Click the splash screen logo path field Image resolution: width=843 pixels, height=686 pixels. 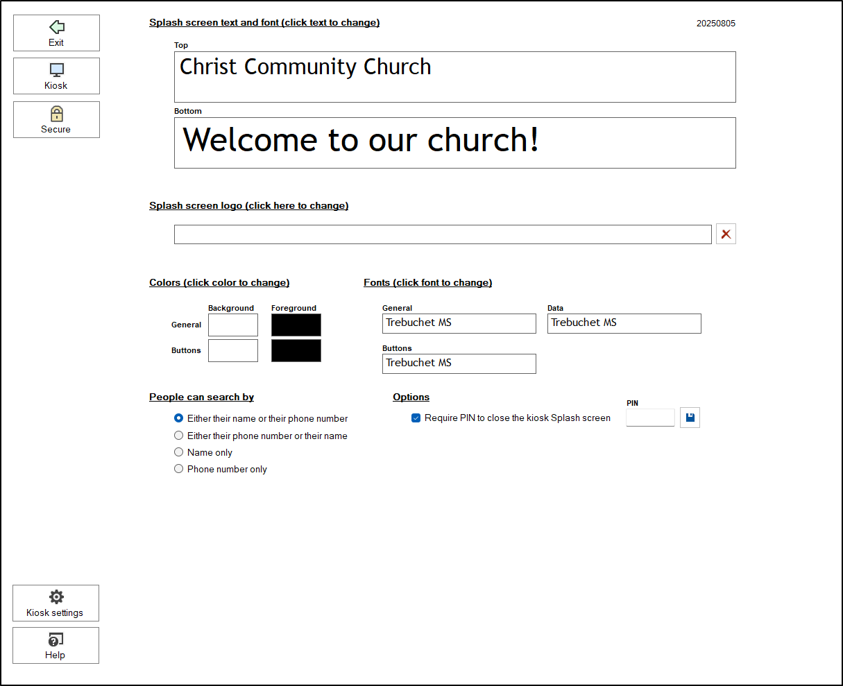tap(443, 234)
